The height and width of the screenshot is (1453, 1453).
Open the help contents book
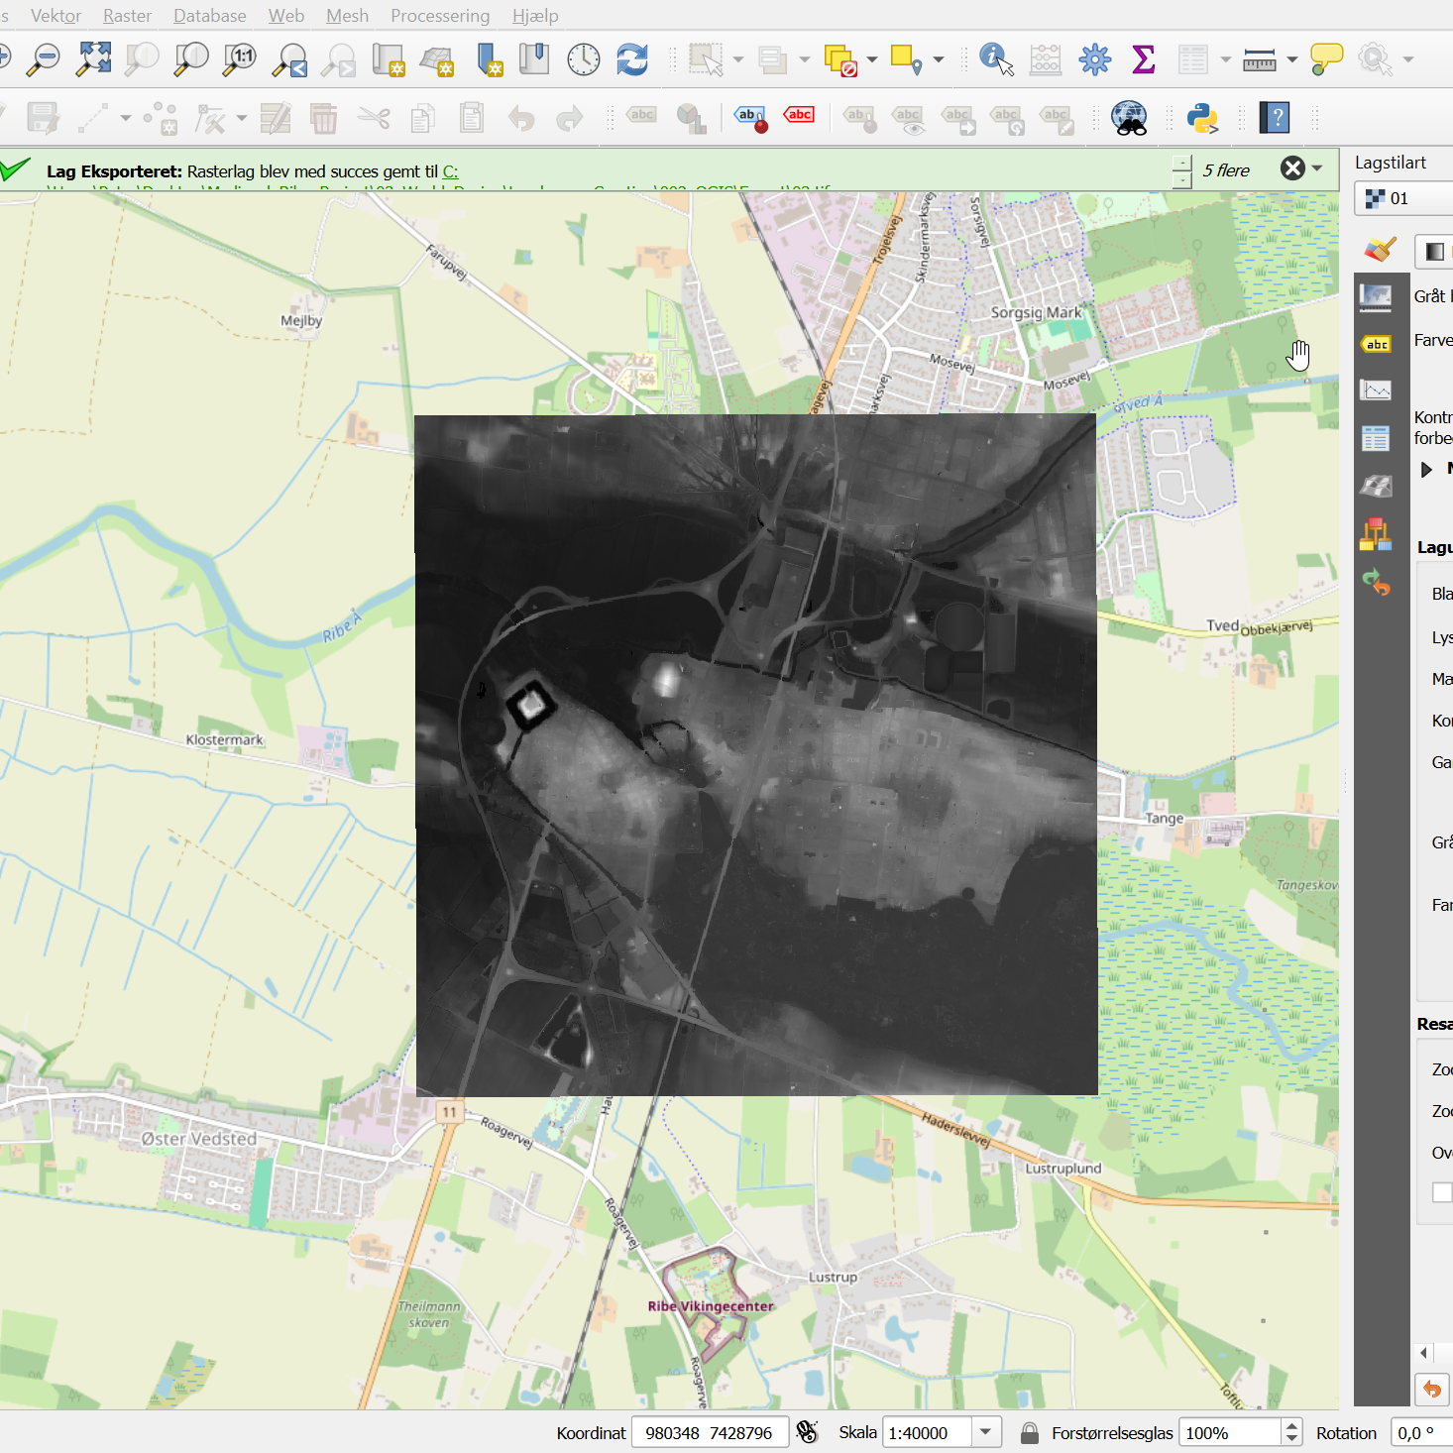[x=1275, y=118]
